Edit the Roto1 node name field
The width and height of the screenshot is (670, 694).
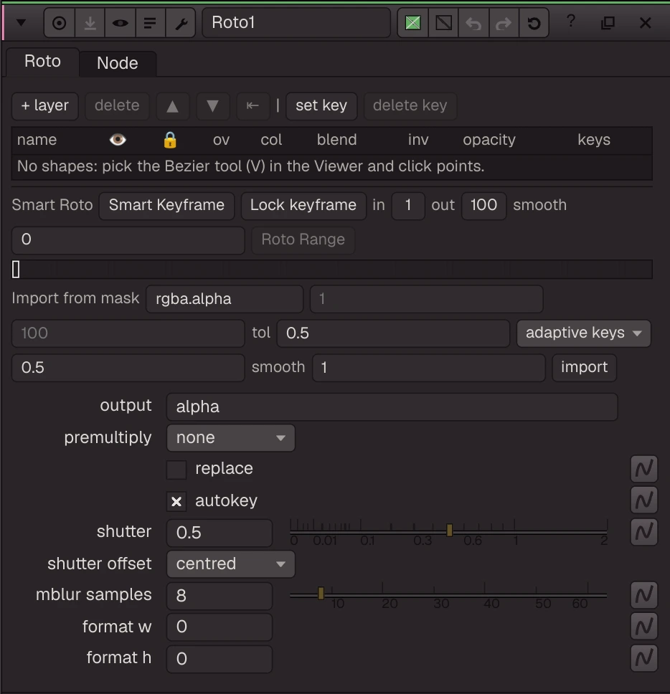tap(296, 22)
